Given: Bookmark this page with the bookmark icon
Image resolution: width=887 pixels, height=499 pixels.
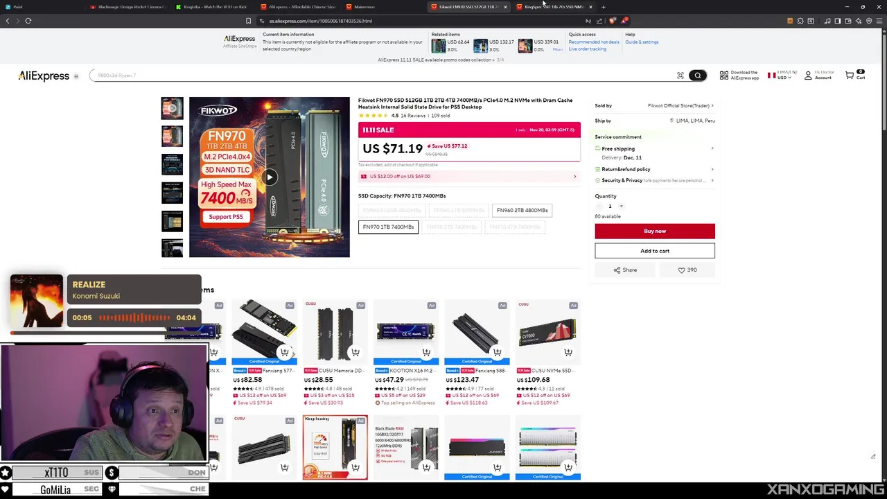Looking at the screenshot, I should [x=248, y=21].
